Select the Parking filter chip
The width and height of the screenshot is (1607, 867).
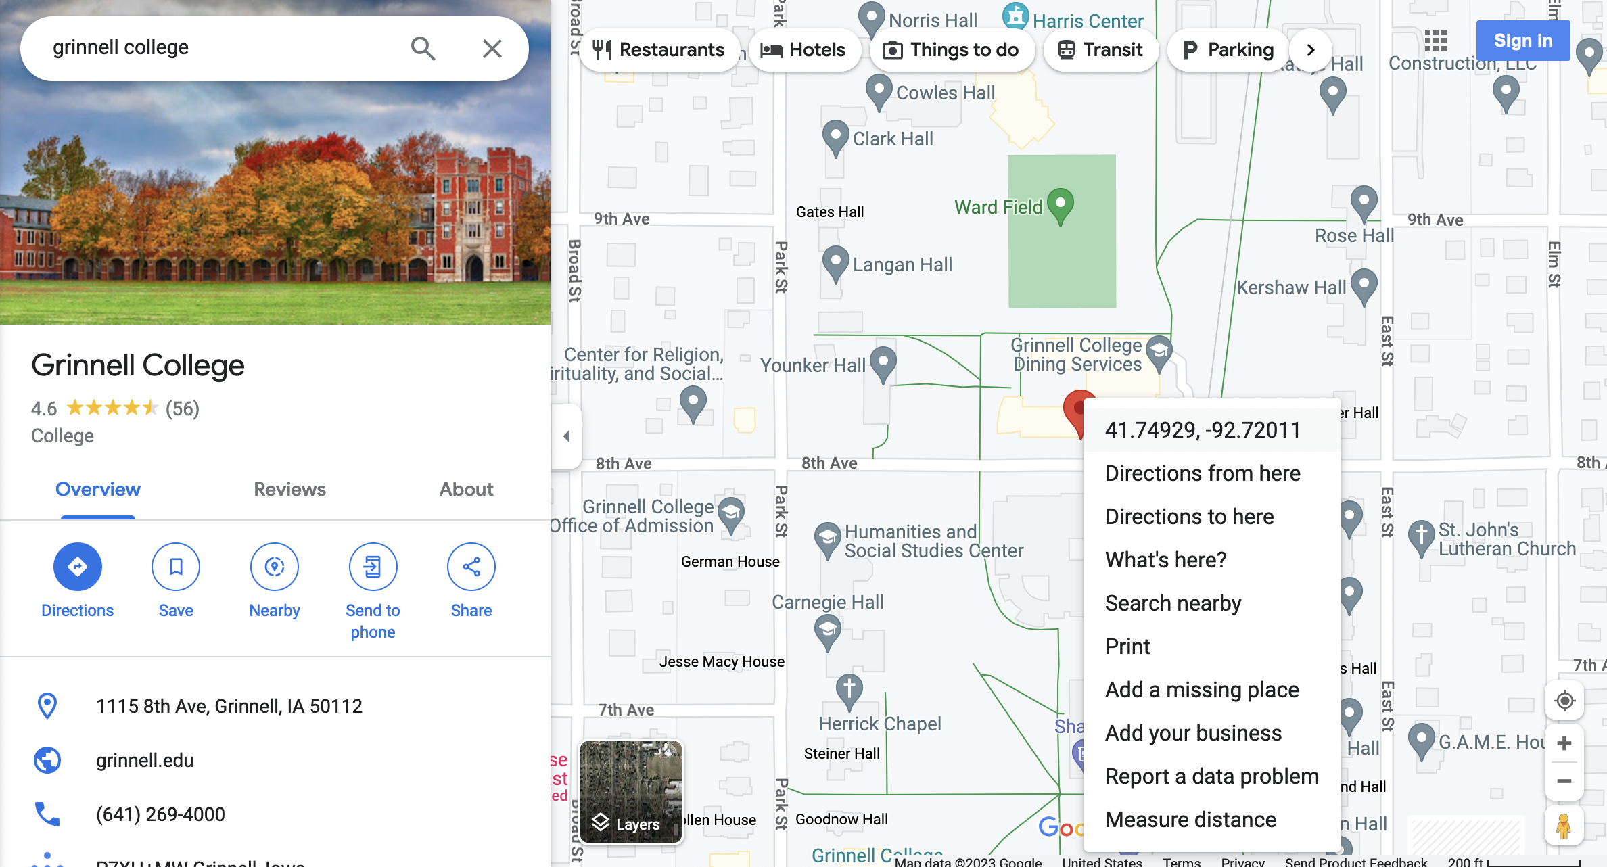pyautogui.click(x=1229, y=50)
